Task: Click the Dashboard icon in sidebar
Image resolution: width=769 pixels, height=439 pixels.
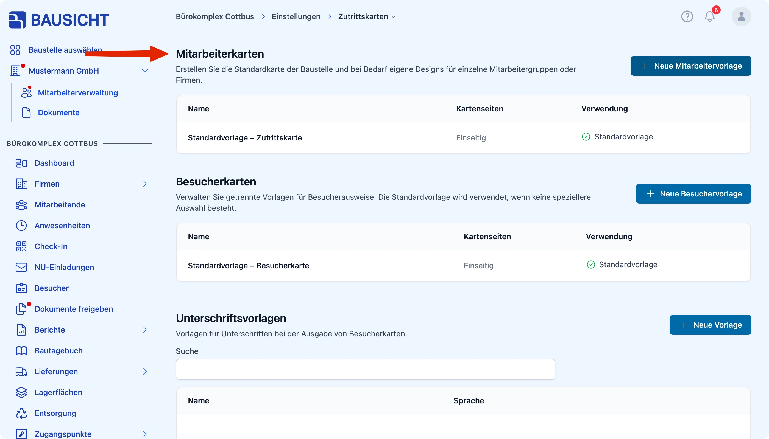Action: 21,163
